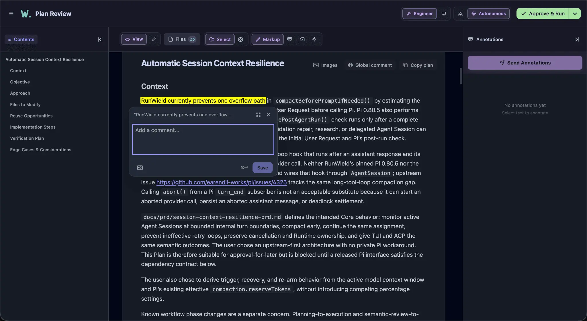Viewport: 587px width, 321px height.
Task: Go to Context in contents list
Action: 18,71
